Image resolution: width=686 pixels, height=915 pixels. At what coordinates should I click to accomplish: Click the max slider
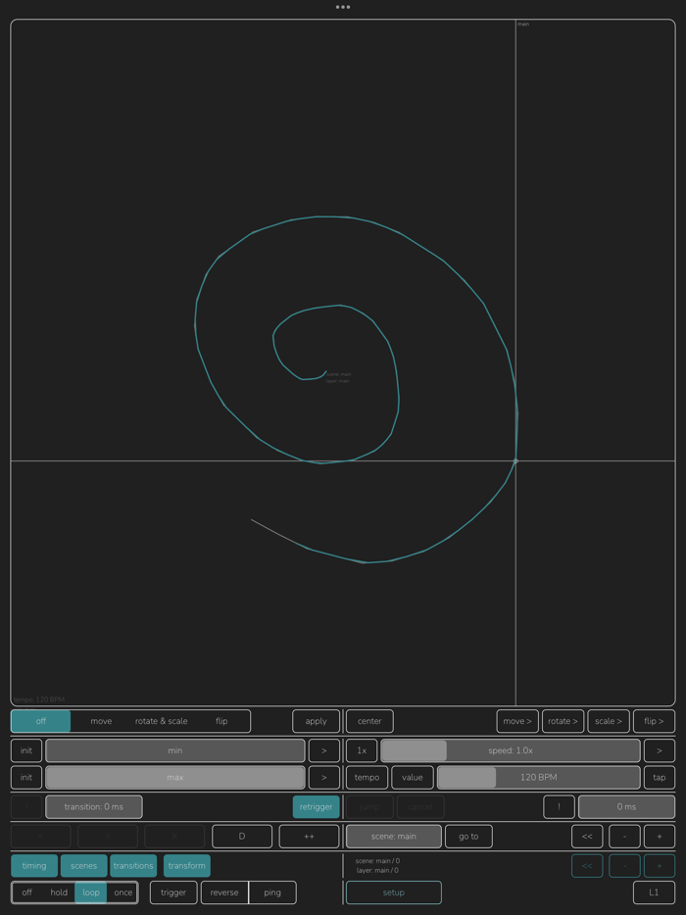click(x=175, y=777)
